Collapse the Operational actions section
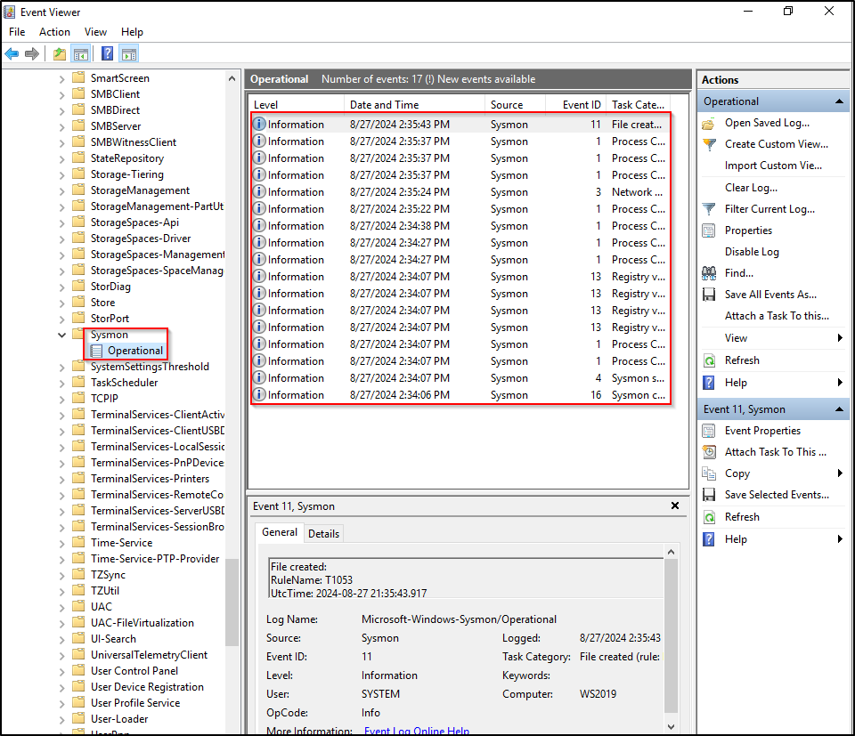 (839, 101)
